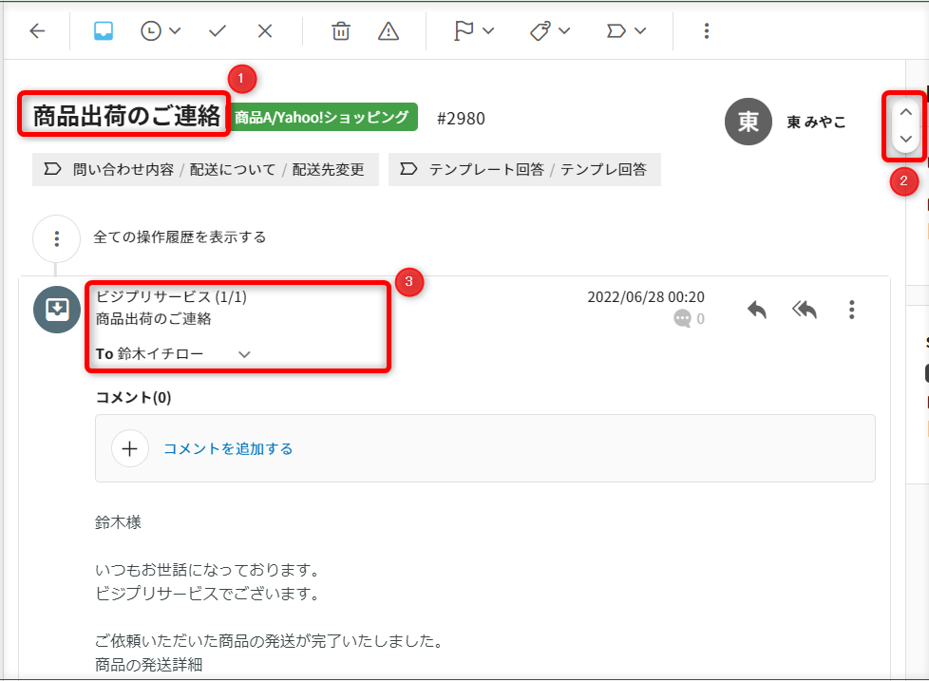Click the コメントを追加する link
This screenshot has height=681, width=929.
[228, 448]
